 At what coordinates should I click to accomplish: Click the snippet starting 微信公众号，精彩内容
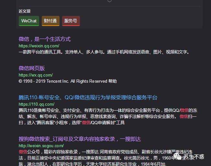tap(106, 158)
